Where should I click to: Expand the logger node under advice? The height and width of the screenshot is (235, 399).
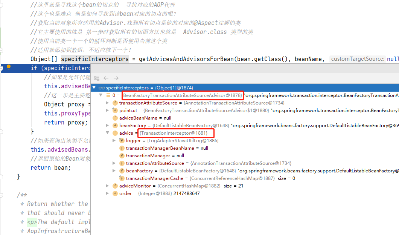click(114, 141)
